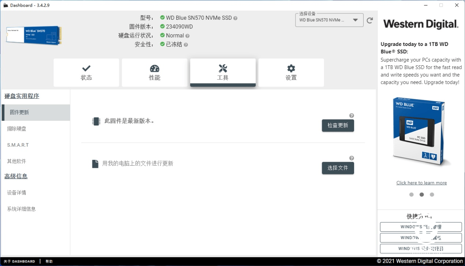Image resolution: width=465 pixels, height=266 pixels.
Task: Click the help icon next to Normal status
Action: click(187, 35)
